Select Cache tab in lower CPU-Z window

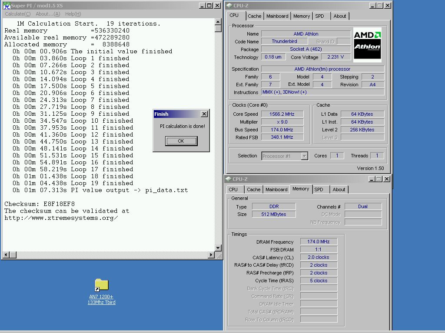254,189
